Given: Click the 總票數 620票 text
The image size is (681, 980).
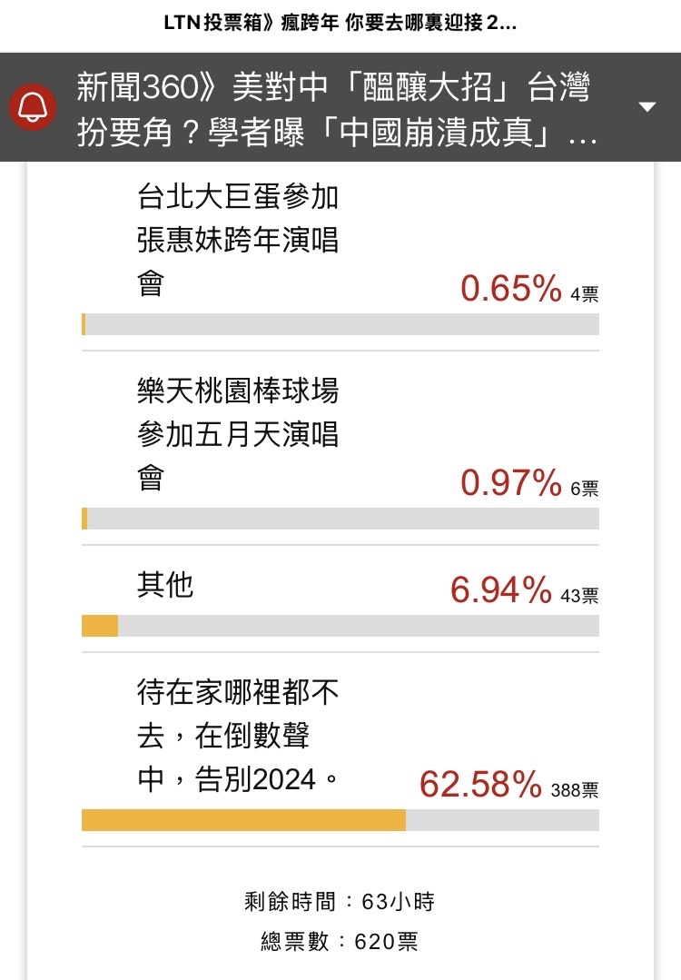Looking at the screenshot, I should point(340,941).
